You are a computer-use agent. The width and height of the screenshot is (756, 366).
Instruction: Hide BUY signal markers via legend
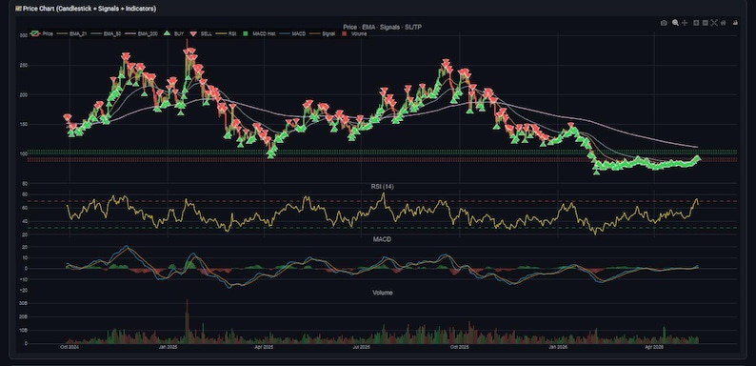(174, 33)
